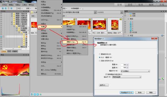Click the 开始缩放尺寸 button
167x97 pixels.
pos(127,92)
